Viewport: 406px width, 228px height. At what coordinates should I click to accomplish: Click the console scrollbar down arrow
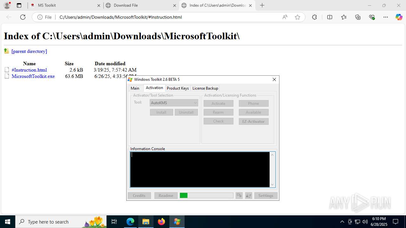[x=272, y=185]
